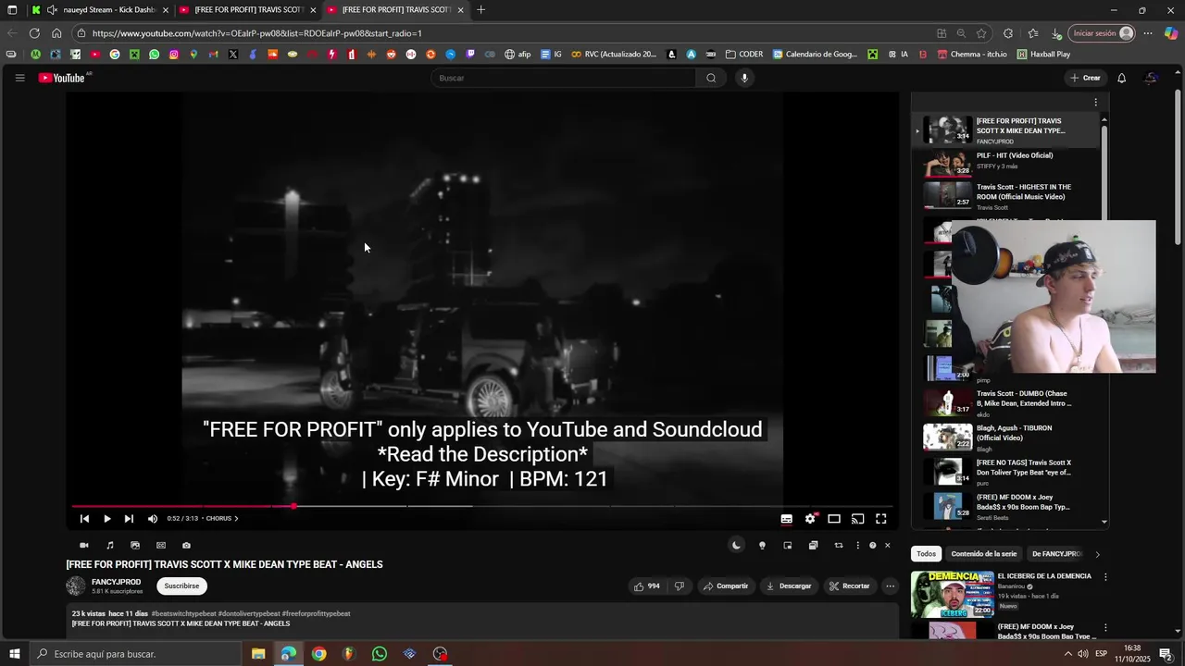The width and height of the screenshot is (1185, 666).
Task: Expand the CHORUS chapter chevron
Action: click(x=236, y=519)
